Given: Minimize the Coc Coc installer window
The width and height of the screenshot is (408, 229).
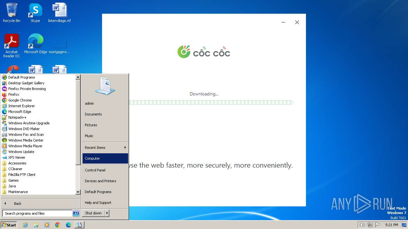Looking at the screenshot, I should (x=283, y=22).
